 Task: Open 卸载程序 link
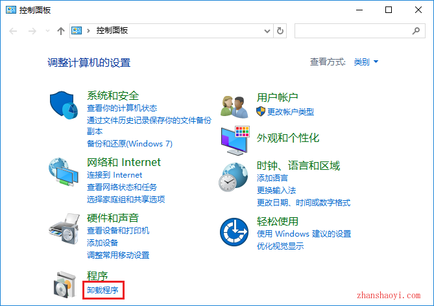tap(102, 290)
